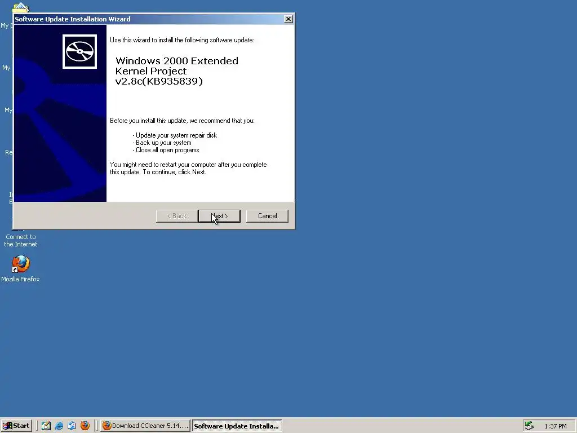The width and height of the screenshot is (577, 433).
Task: Close the wizard with the X button
Action: pos(288,19)
